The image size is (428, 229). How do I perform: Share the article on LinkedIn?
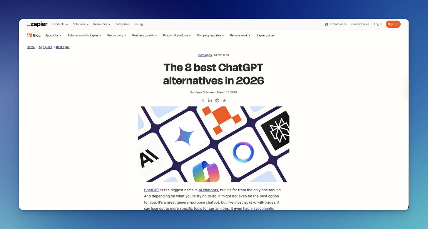point(210,100)
